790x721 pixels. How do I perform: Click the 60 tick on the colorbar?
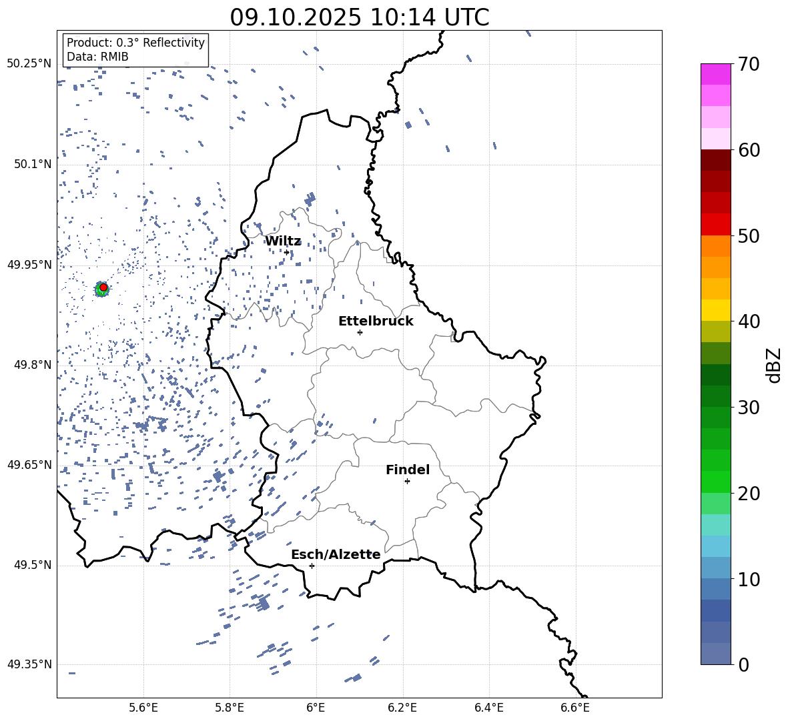click(749, 150)
